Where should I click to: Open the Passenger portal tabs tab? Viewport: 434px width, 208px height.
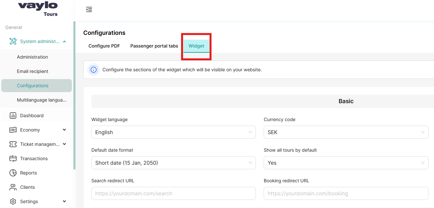coord(154,46)
